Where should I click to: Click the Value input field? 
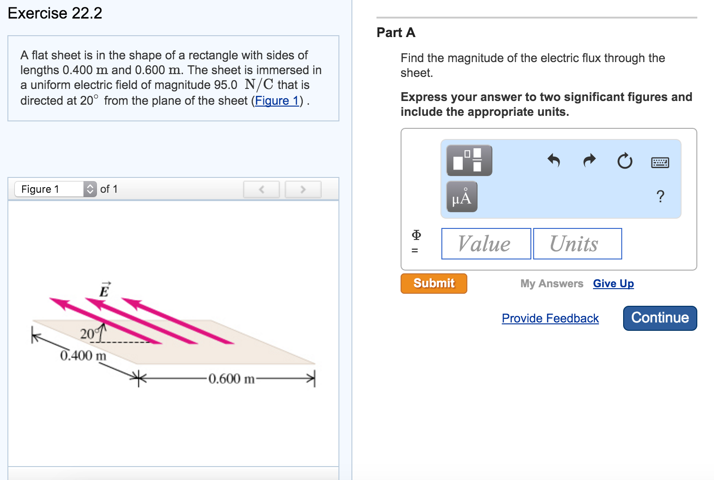[485, 244]
